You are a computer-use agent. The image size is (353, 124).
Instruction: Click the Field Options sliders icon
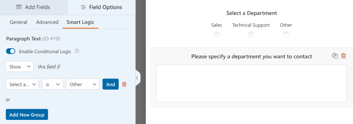pos(83,7)
